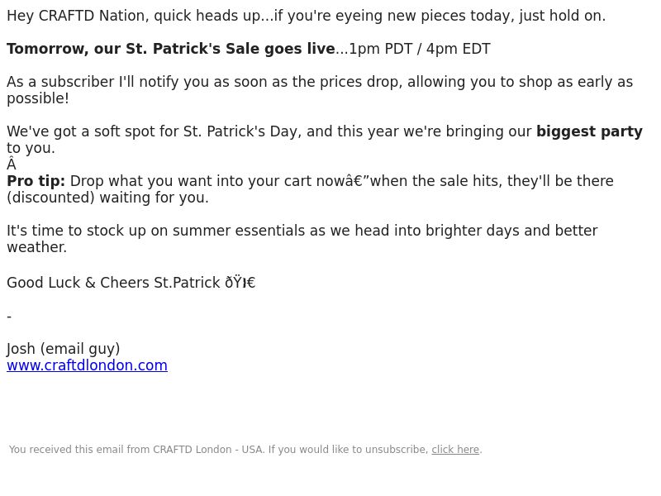Click the '1pm PDT / 4pm EDT' time text
The width and height of the screenshot is (661, 496).
click(420, 49)
